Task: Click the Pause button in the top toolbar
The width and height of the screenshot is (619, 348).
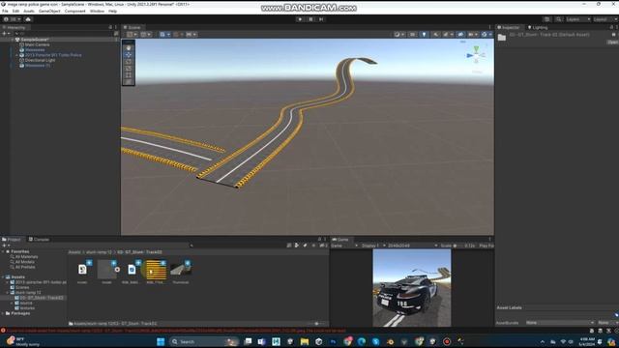Action: (x=310, y=19)
